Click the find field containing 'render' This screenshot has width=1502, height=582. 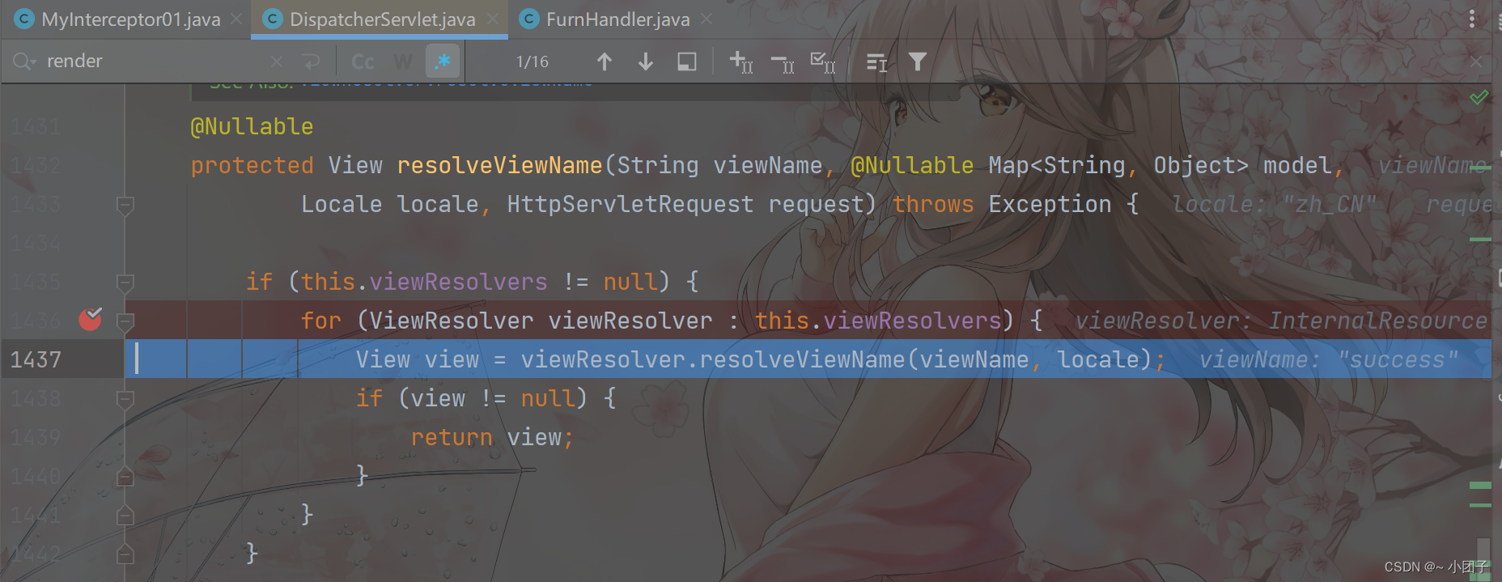point(154,62)
